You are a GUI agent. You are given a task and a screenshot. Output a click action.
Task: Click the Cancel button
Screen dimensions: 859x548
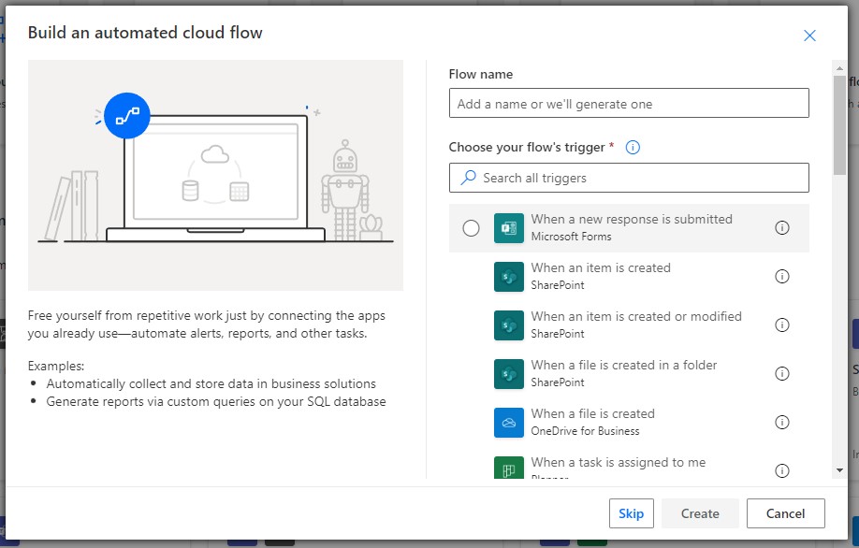pos(786,513)
